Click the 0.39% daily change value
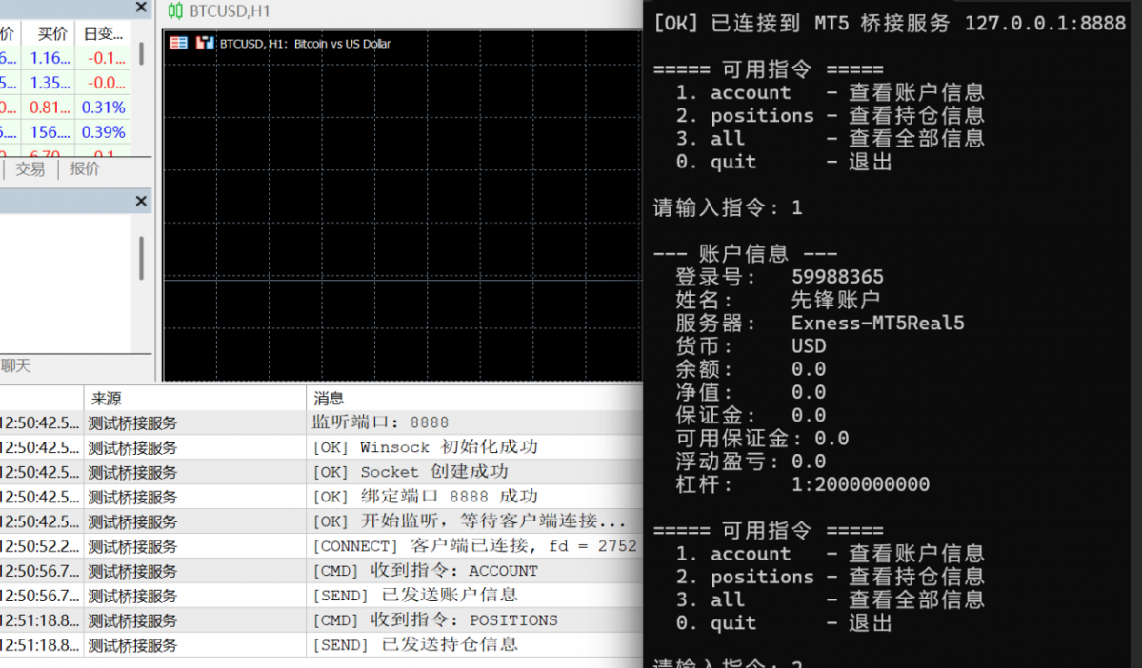Viewport: 1142px width, 668px height. (x=104, y=132)
